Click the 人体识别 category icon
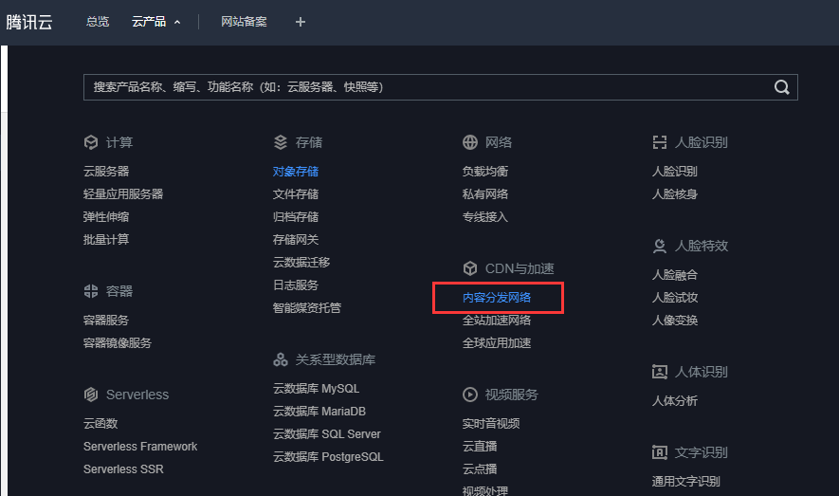 [660, 372]
